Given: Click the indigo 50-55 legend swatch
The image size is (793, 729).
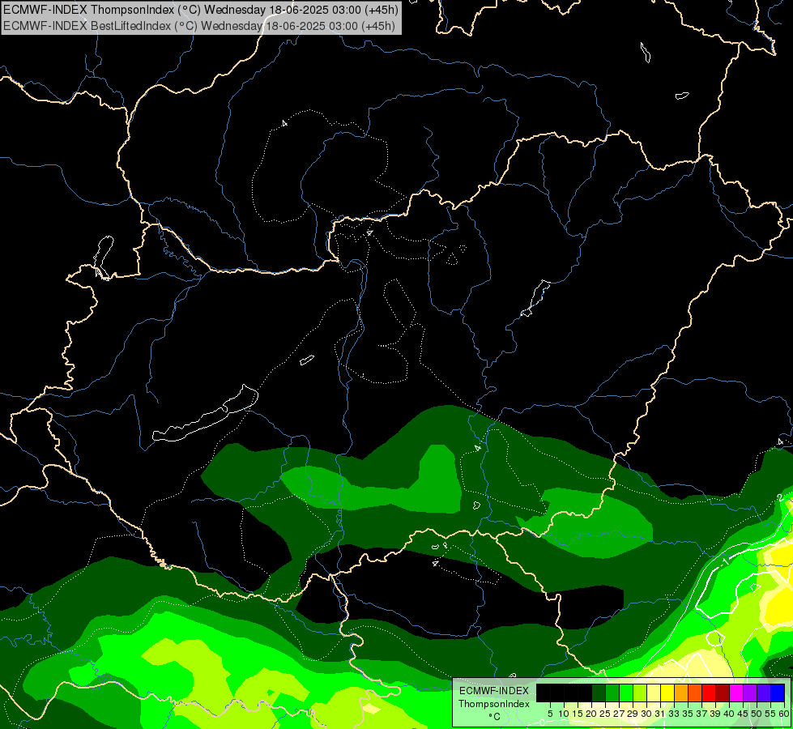Looking at the screenshot, I should click(764, 693).
